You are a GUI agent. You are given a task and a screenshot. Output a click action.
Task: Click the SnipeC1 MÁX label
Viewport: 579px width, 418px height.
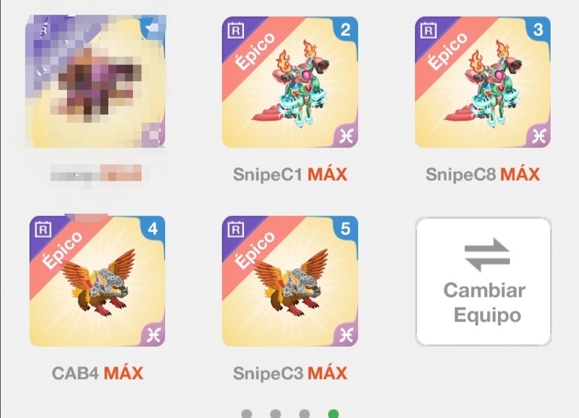290,175
